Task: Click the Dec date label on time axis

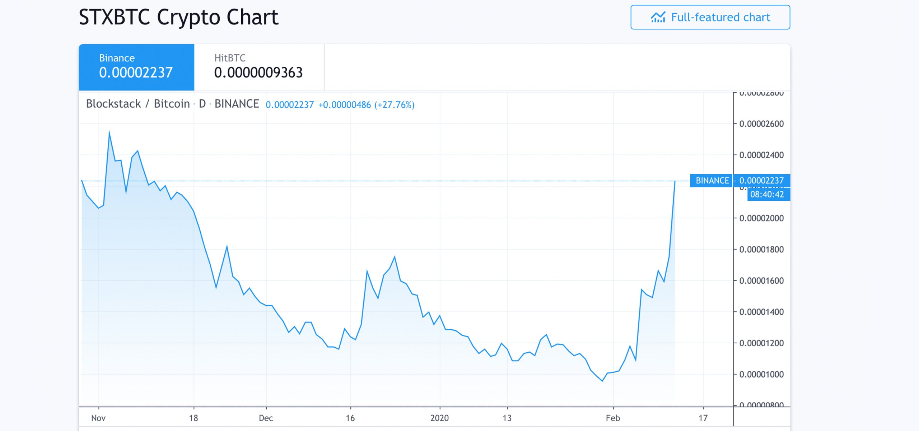Action: [x=266, y=418]
